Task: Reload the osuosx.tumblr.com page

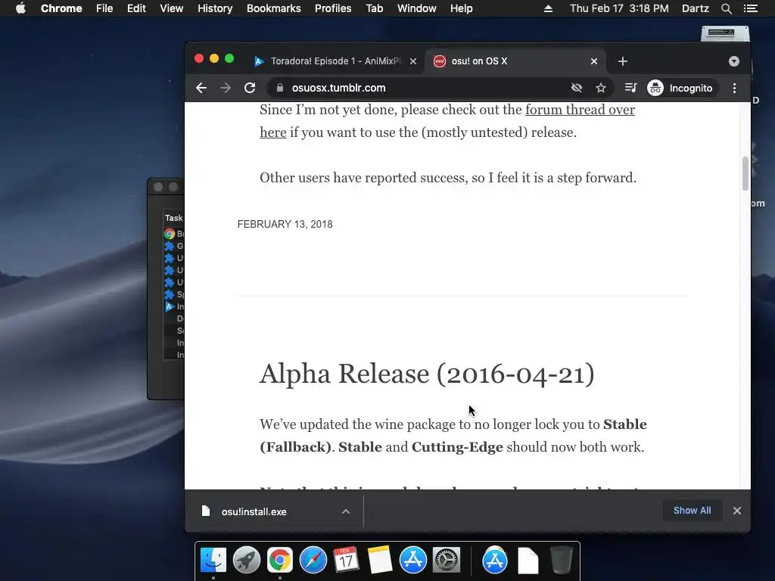Action: click(250, 88)
